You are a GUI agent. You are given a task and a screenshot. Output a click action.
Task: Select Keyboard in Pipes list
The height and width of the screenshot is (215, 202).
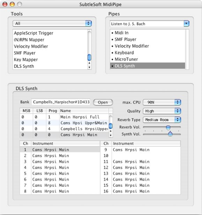coord(148,53)
